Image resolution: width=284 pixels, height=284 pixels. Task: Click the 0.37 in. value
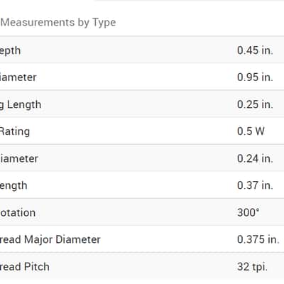[255, 185]
